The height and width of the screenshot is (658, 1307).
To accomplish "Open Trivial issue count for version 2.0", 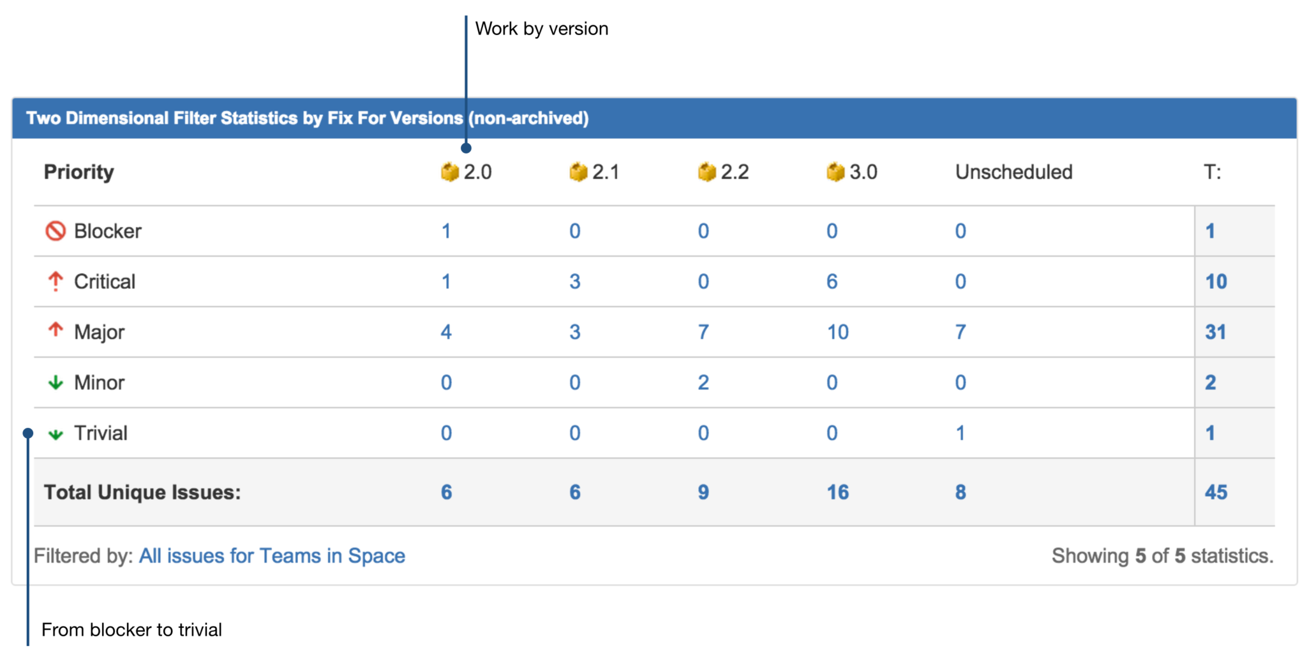I will click(446, 433).
